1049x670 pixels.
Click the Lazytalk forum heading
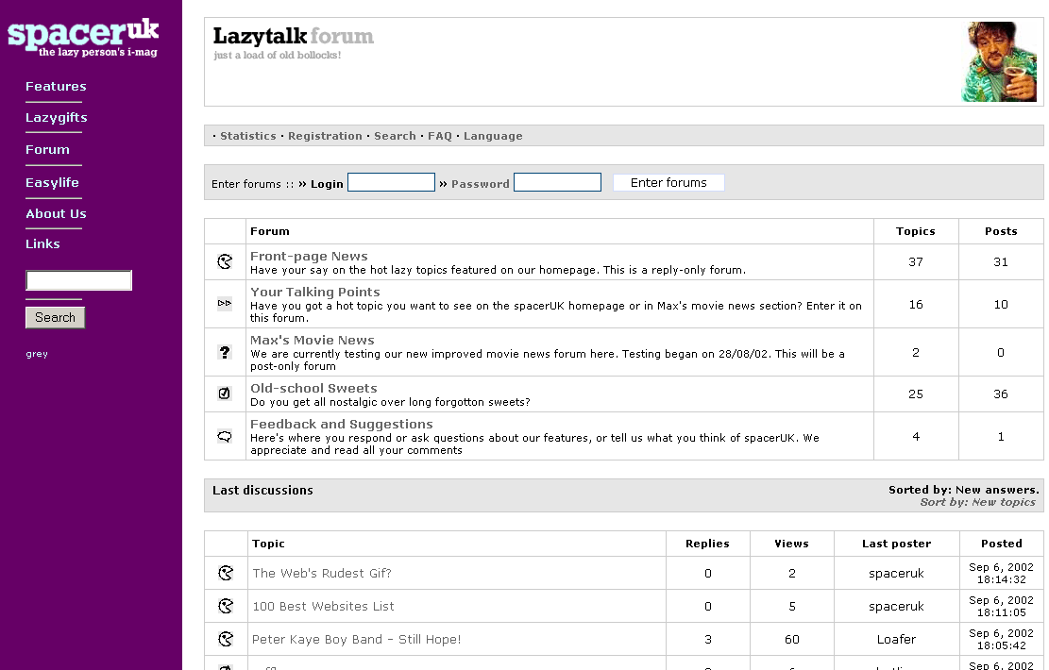click(293, 36)
